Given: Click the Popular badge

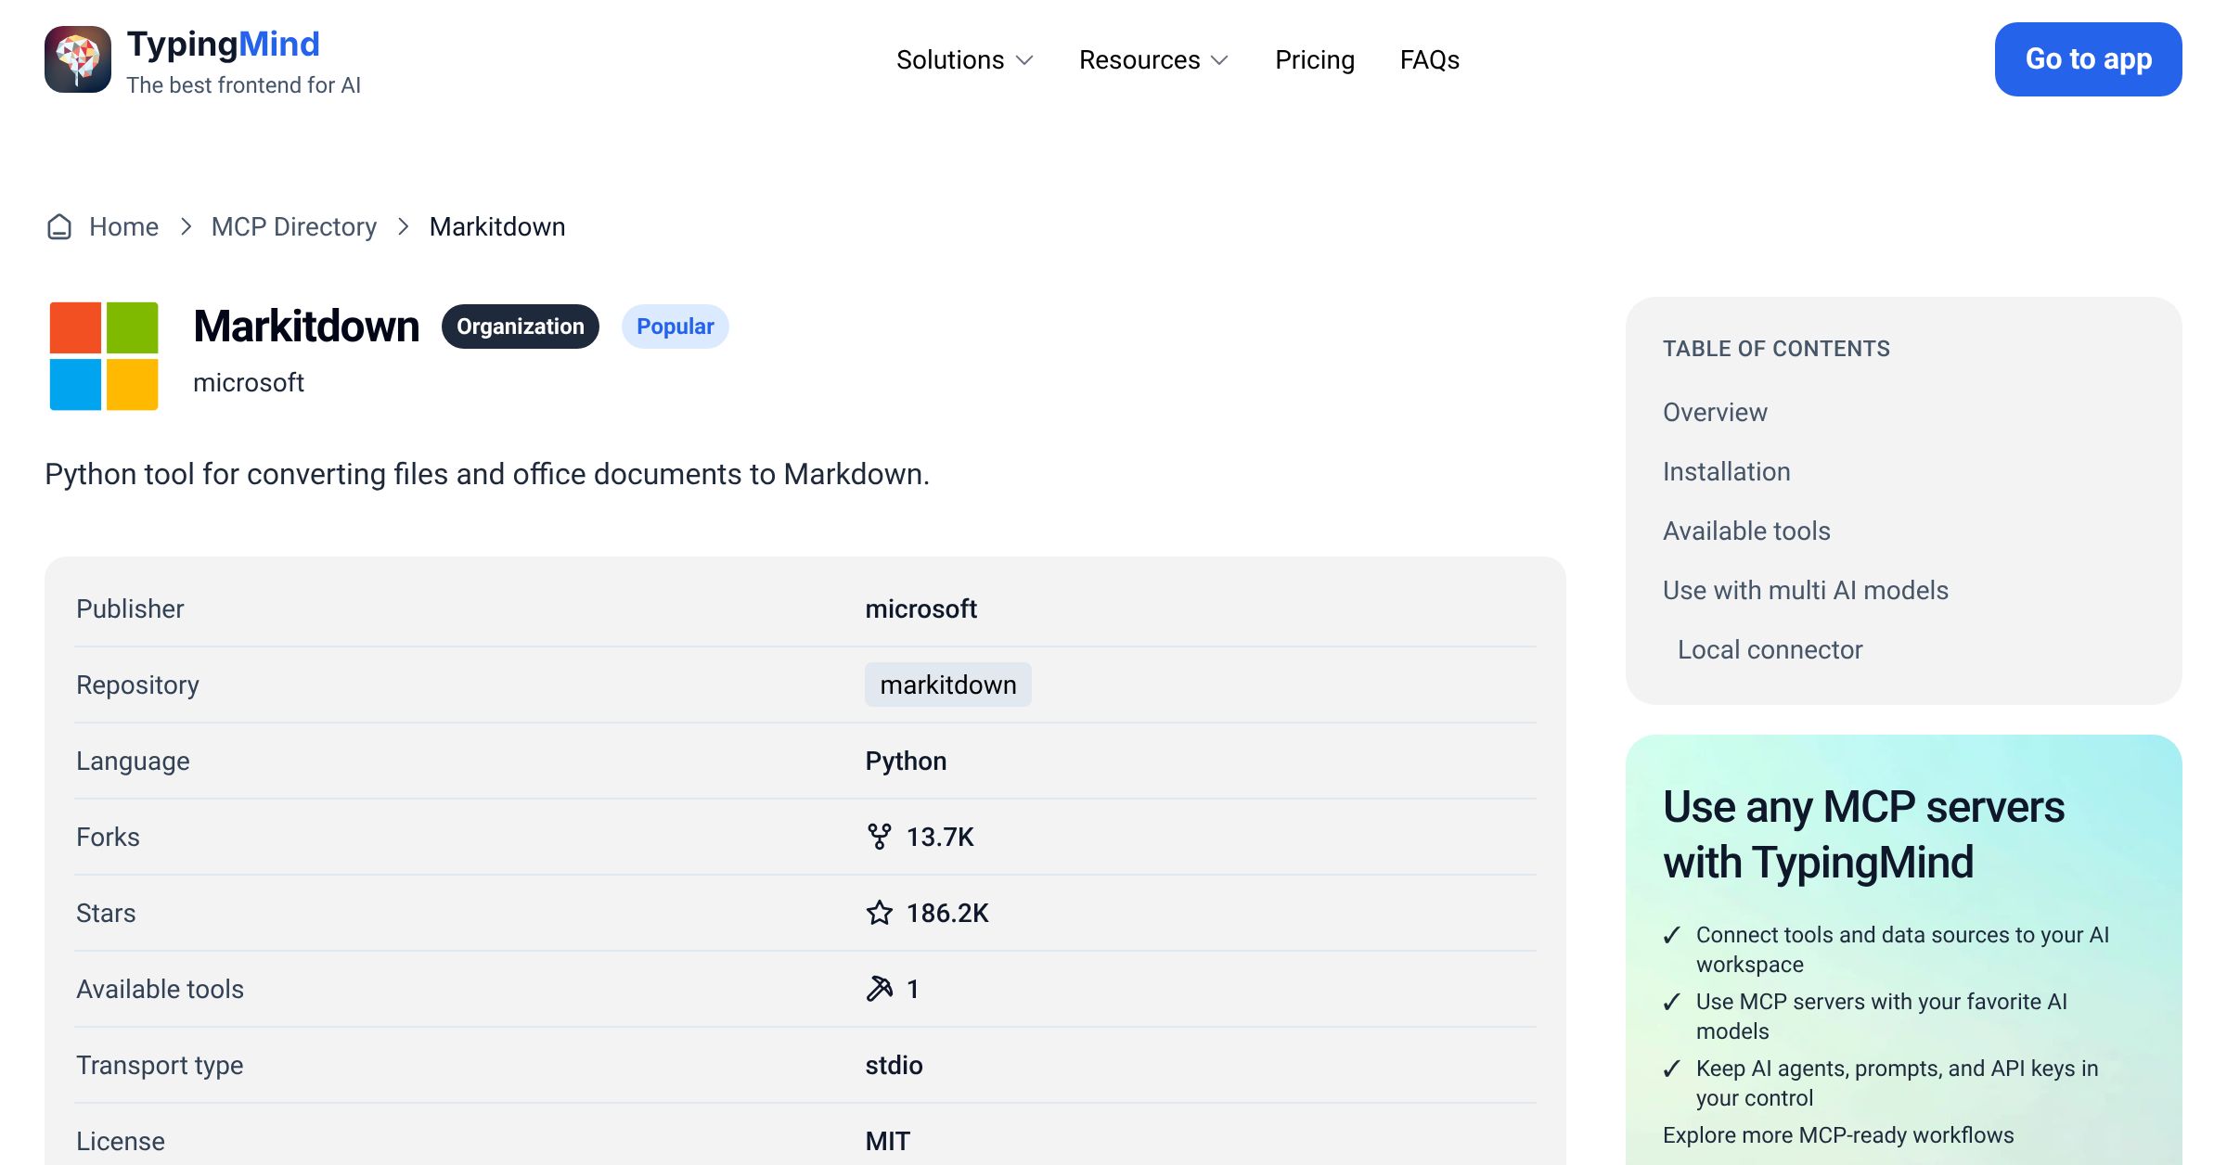Looking at the screenshot, I should 676,326.
